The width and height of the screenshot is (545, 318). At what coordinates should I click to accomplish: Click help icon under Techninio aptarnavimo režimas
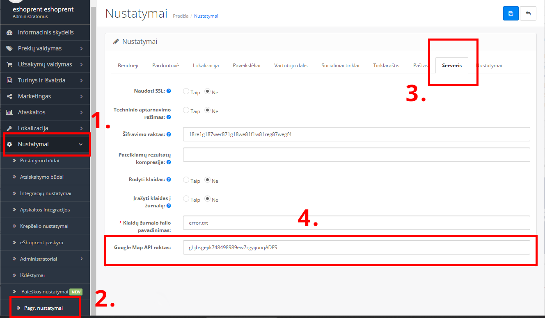pyautogui.click(x=169, y=117)
